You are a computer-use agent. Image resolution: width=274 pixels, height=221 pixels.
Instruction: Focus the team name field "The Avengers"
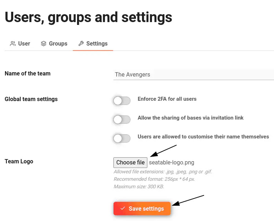(193, 74)
